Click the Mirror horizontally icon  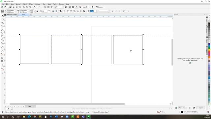(x=53, y=11)
